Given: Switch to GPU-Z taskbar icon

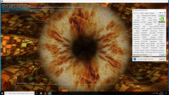Looking at the screenshot, I should point(50,93).
